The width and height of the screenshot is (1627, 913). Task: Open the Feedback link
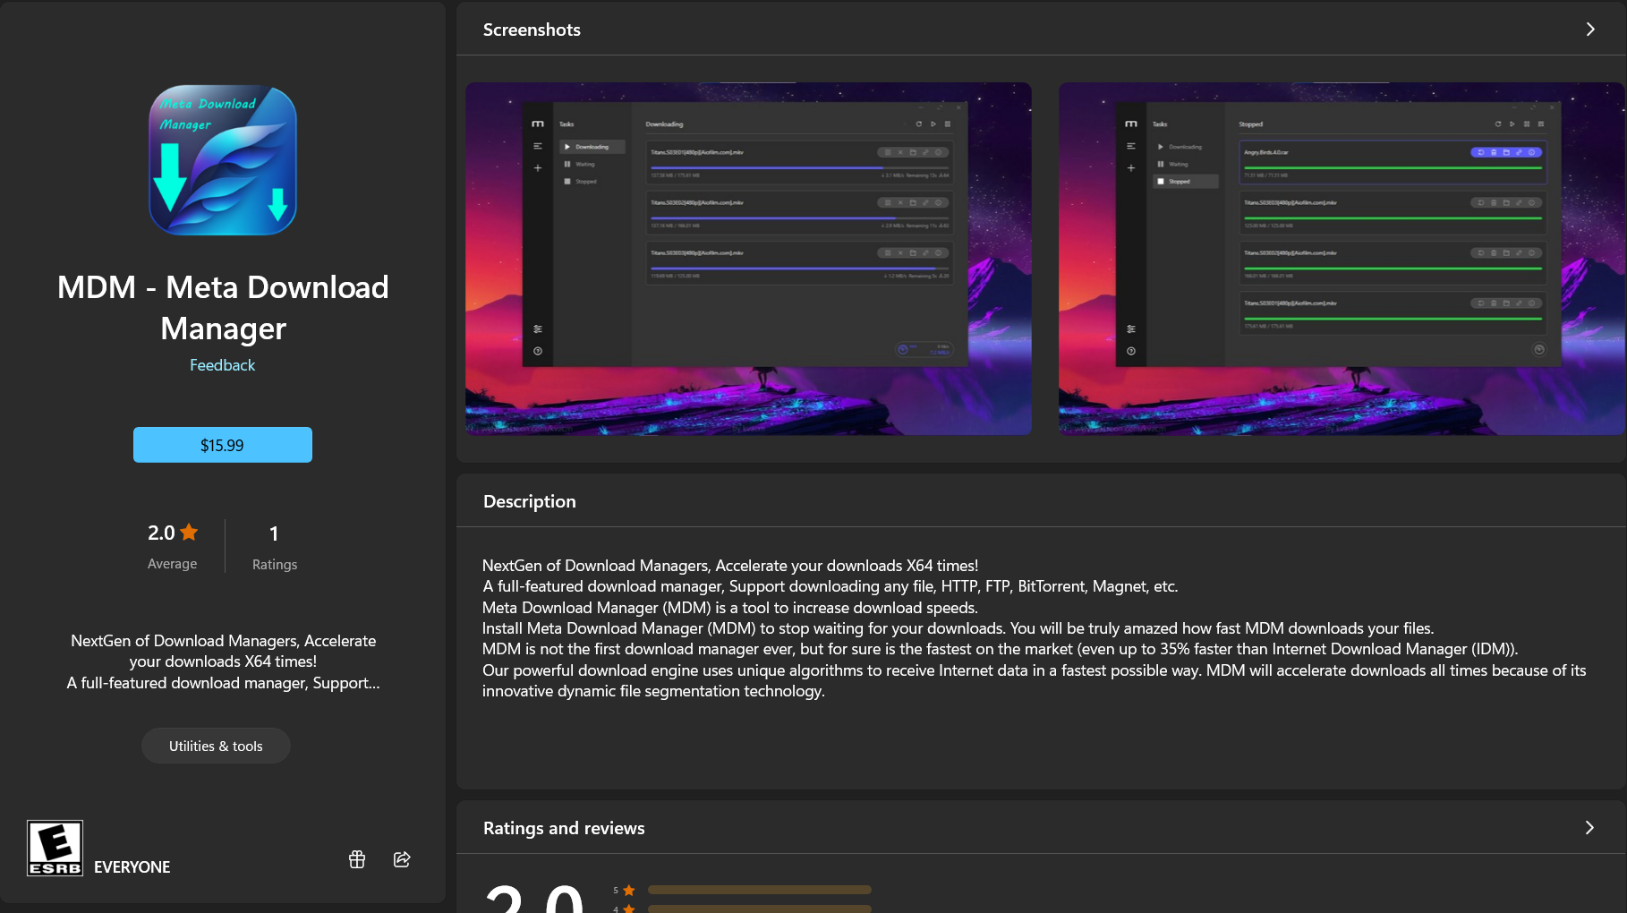point(222,365)
